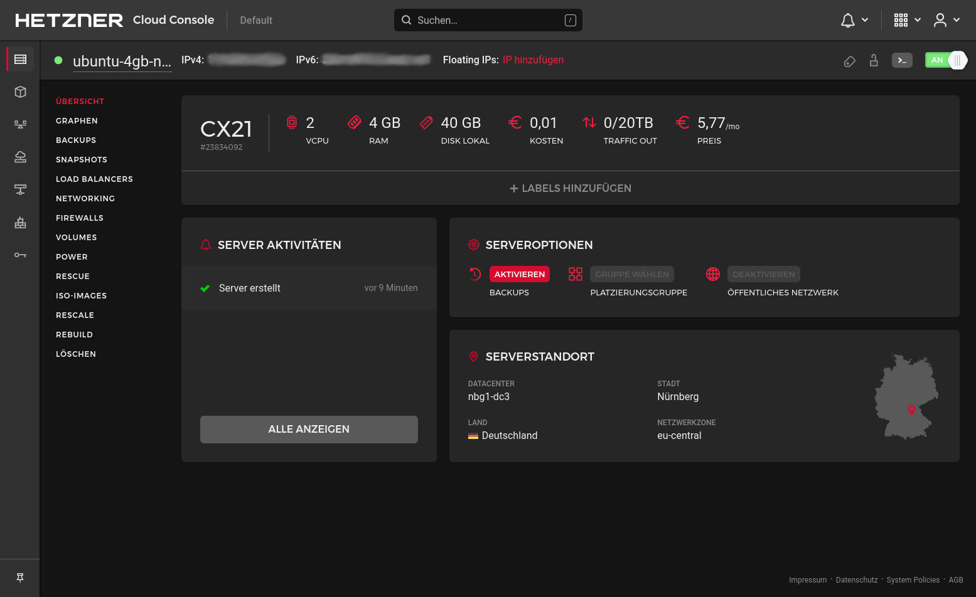This screenshot has height=597, width=976.
Task: Open the Graphen menu item
Action: (77, 120)
